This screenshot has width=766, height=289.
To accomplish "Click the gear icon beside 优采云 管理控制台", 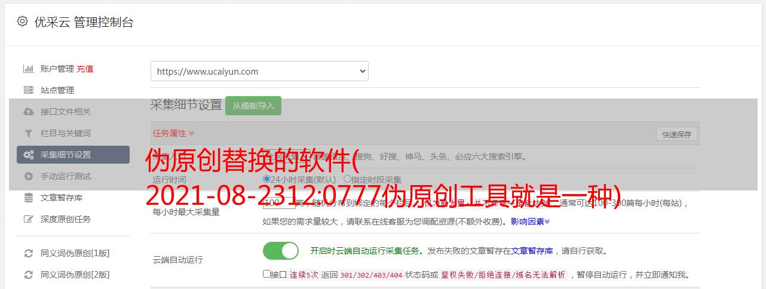I will 22,21.
